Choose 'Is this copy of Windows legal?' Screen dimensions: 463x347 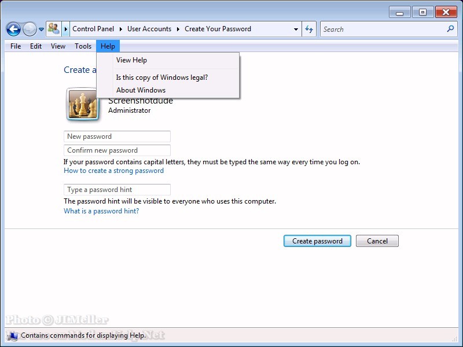tap(161, 77)
